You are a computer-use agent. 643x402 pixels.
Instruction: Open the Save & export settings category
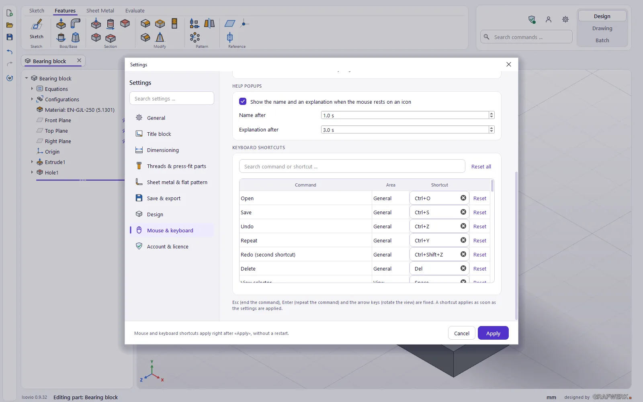tap(172, 198)
